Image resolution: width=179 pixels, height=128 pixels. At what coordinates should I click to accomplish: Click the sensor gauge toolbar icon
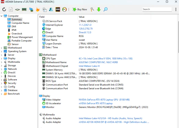(x=64, y=9)
